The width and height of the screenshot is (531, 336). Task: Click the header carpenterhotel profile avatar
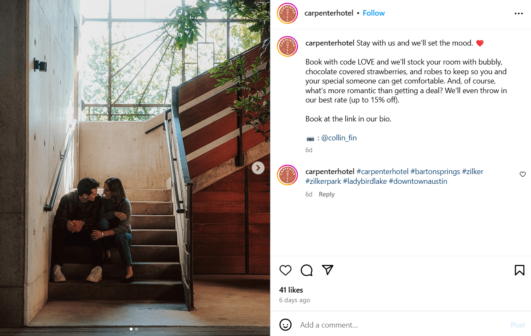click(x=288, y=13)
